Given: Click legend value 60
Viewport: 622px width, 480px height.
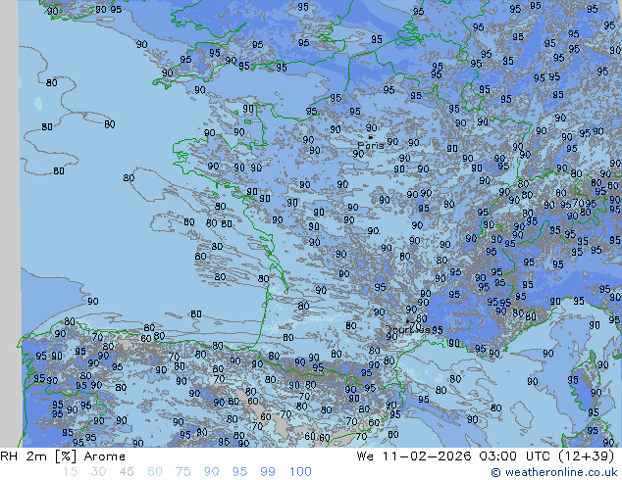Looking at the screenshot, I should (155, 472).
